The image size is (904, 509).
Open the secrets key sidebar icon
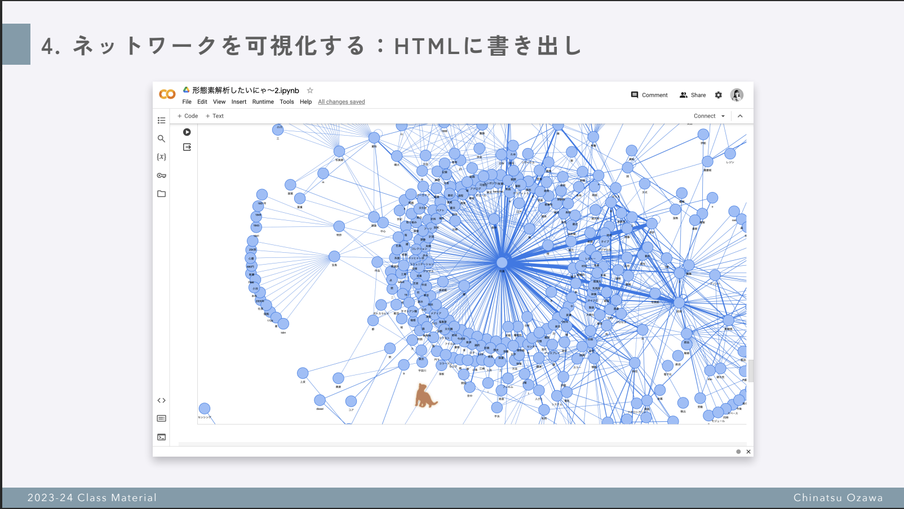[162, 176]
